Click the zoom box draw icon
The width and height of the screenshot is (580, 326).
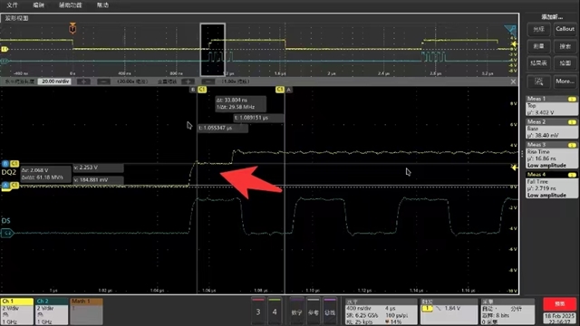(538, 81)
